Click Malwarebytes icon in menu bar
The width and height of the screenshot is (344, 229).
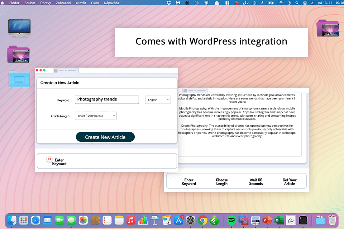coord(178,3)
